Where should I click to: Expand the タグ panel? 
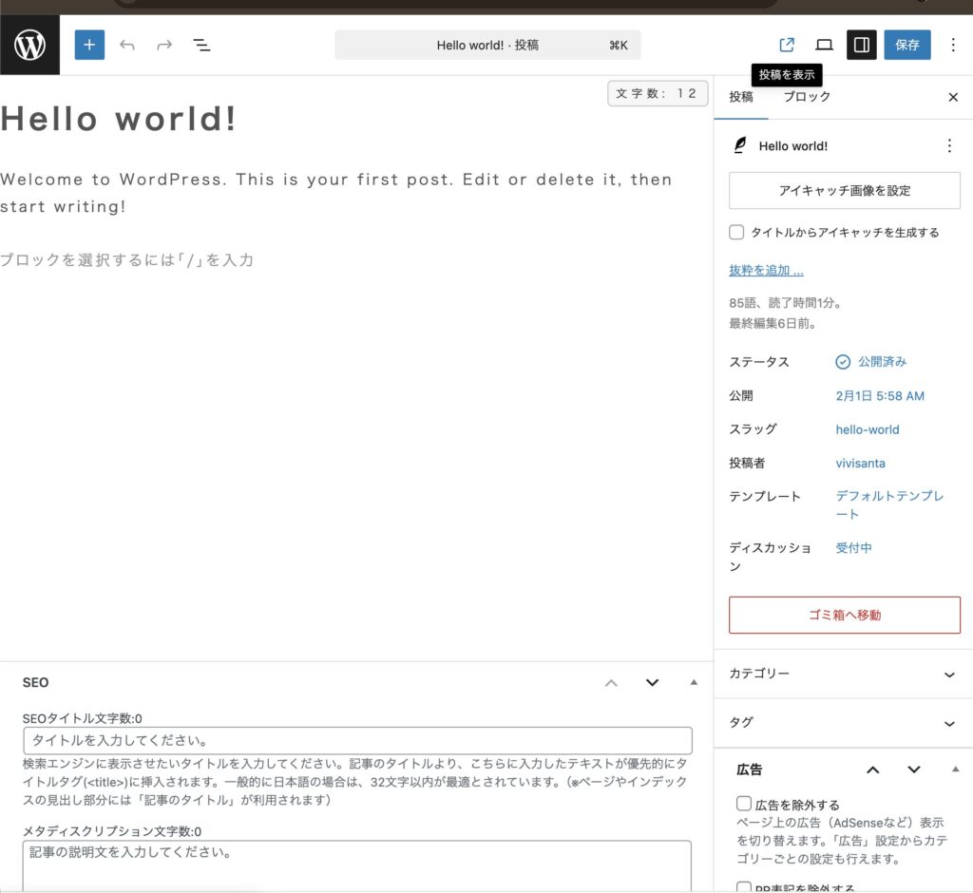click(x=948, y=724)
